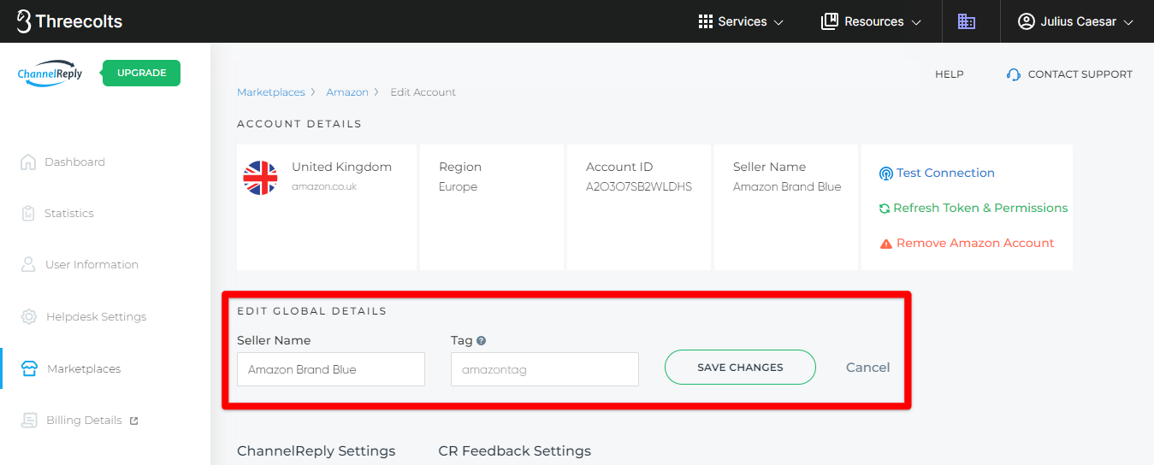
Task: Click the Tag input field
Action: coord(545,369)
